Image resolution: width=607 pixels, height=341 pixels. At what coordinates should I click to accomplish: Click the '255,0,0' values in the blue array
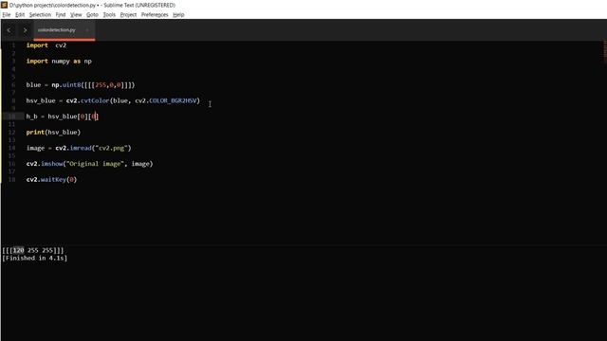click(108, 84)
